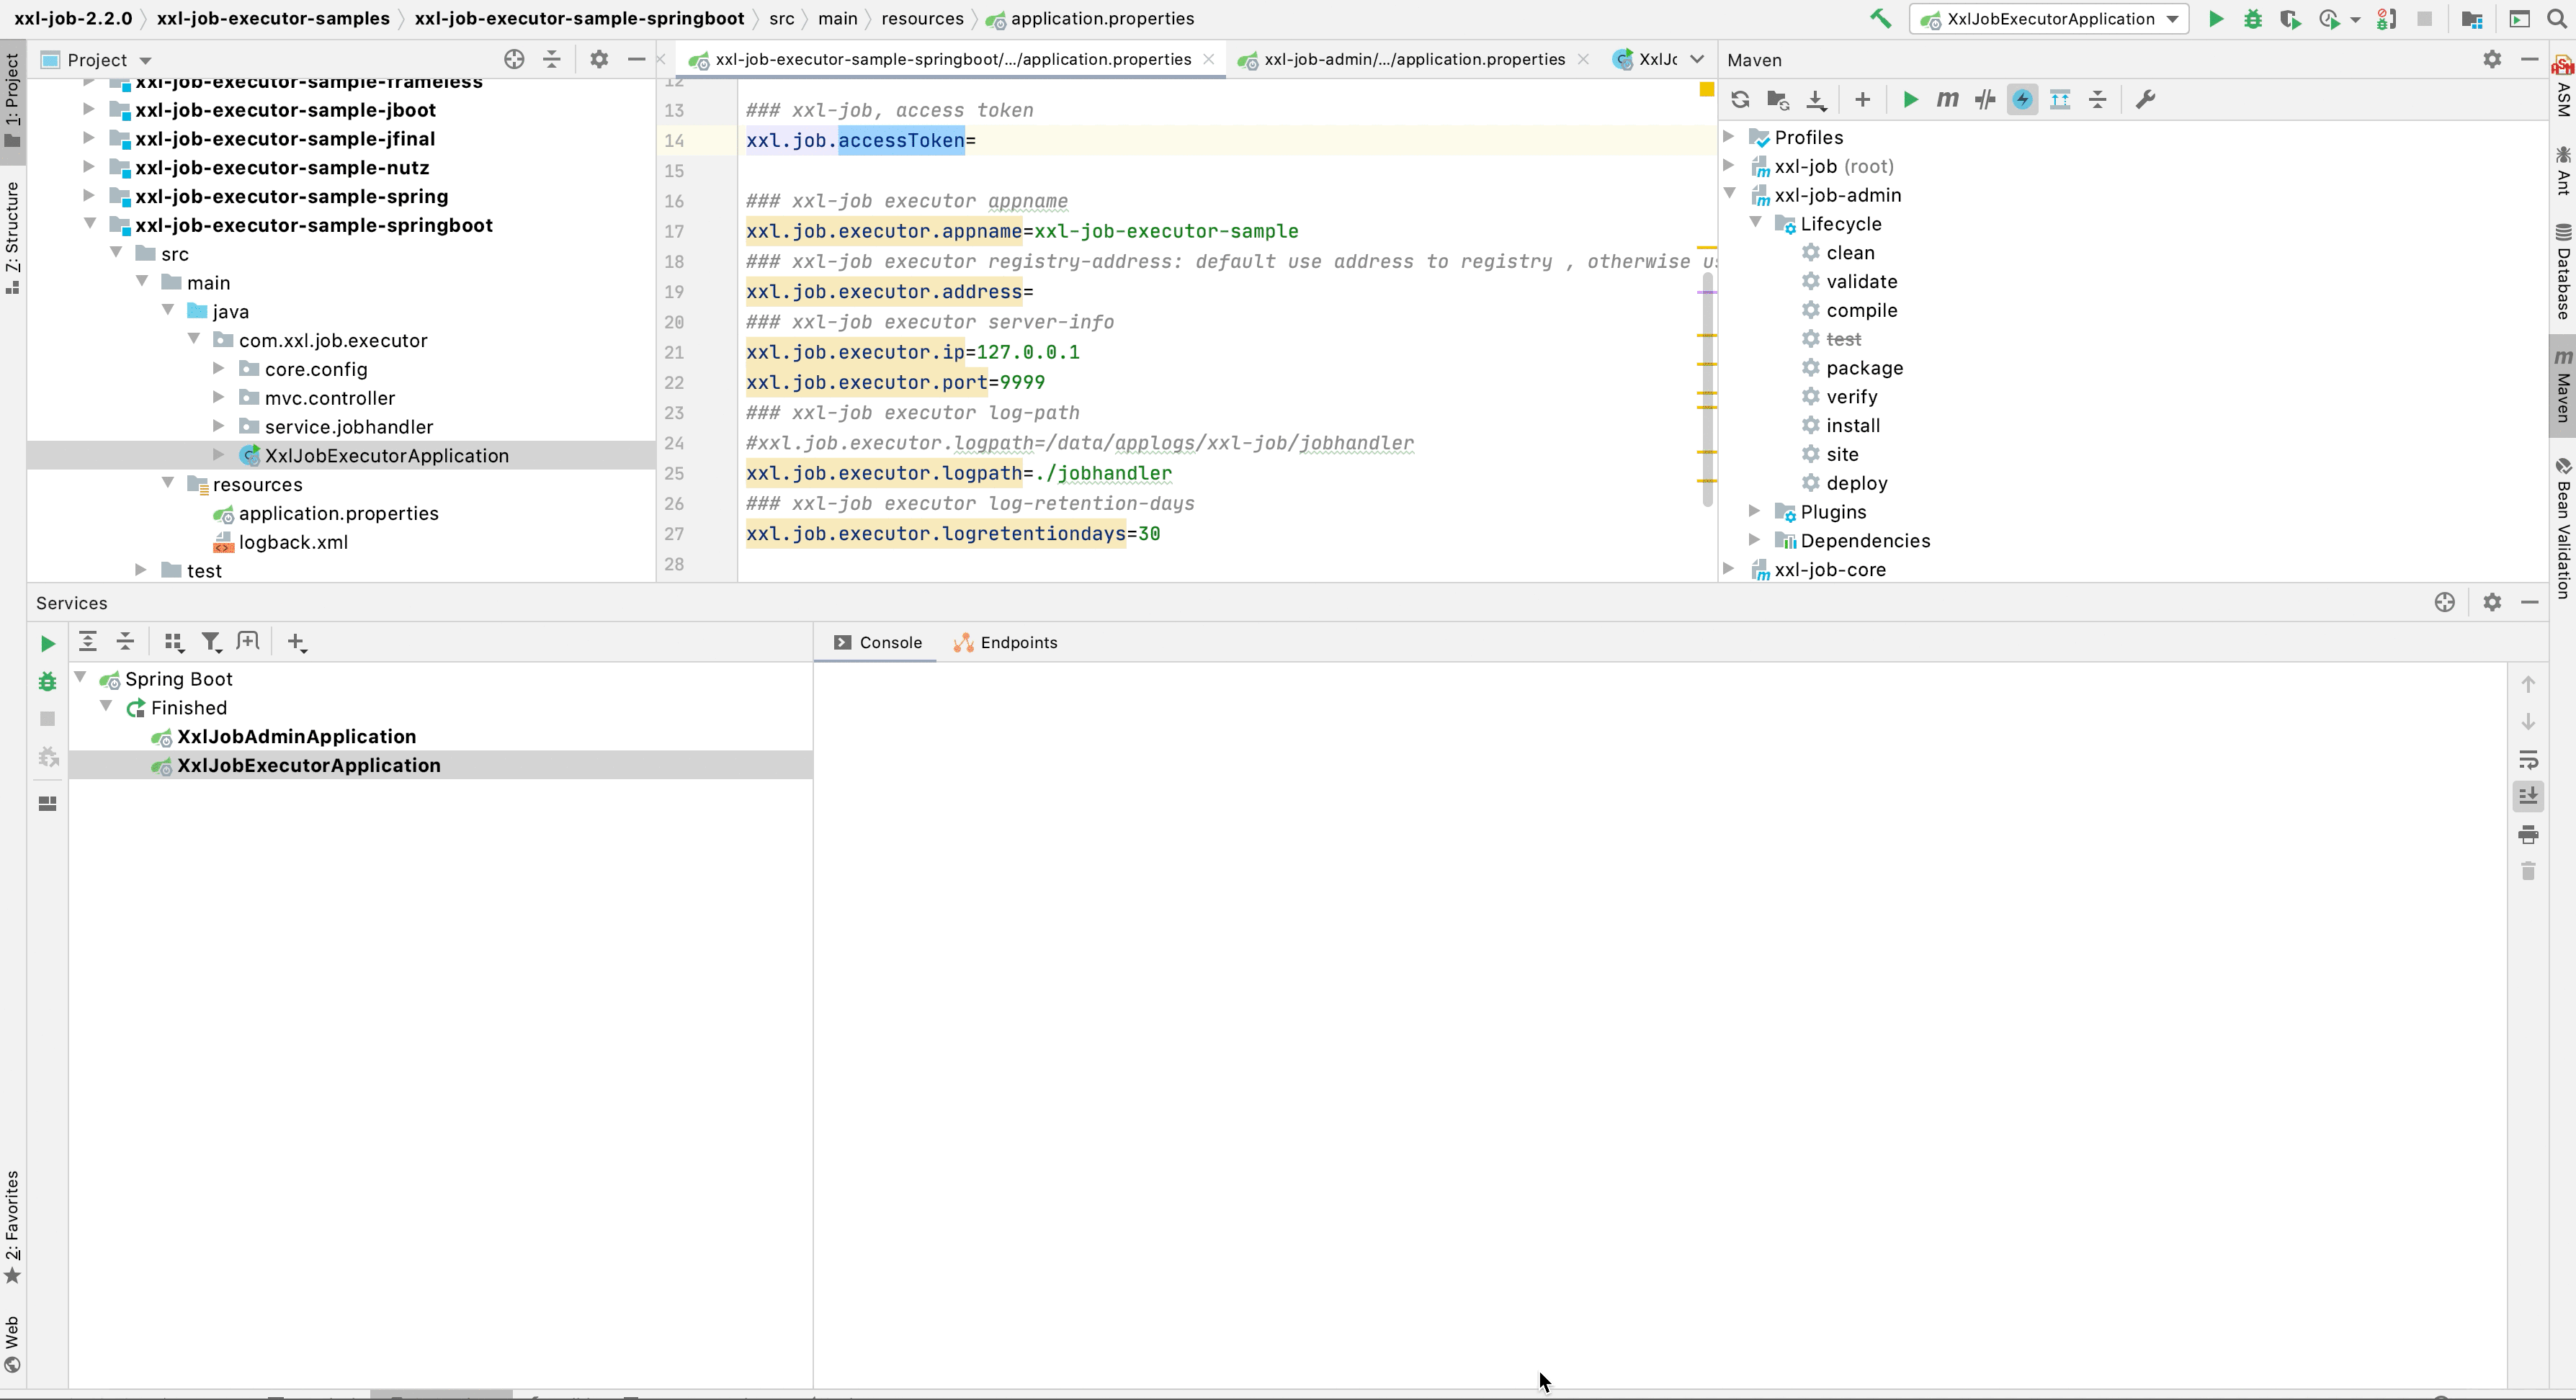Run with coverage from top toolbar
This screenshot has height=1400, width=2576.
[x=2290, y=19]
